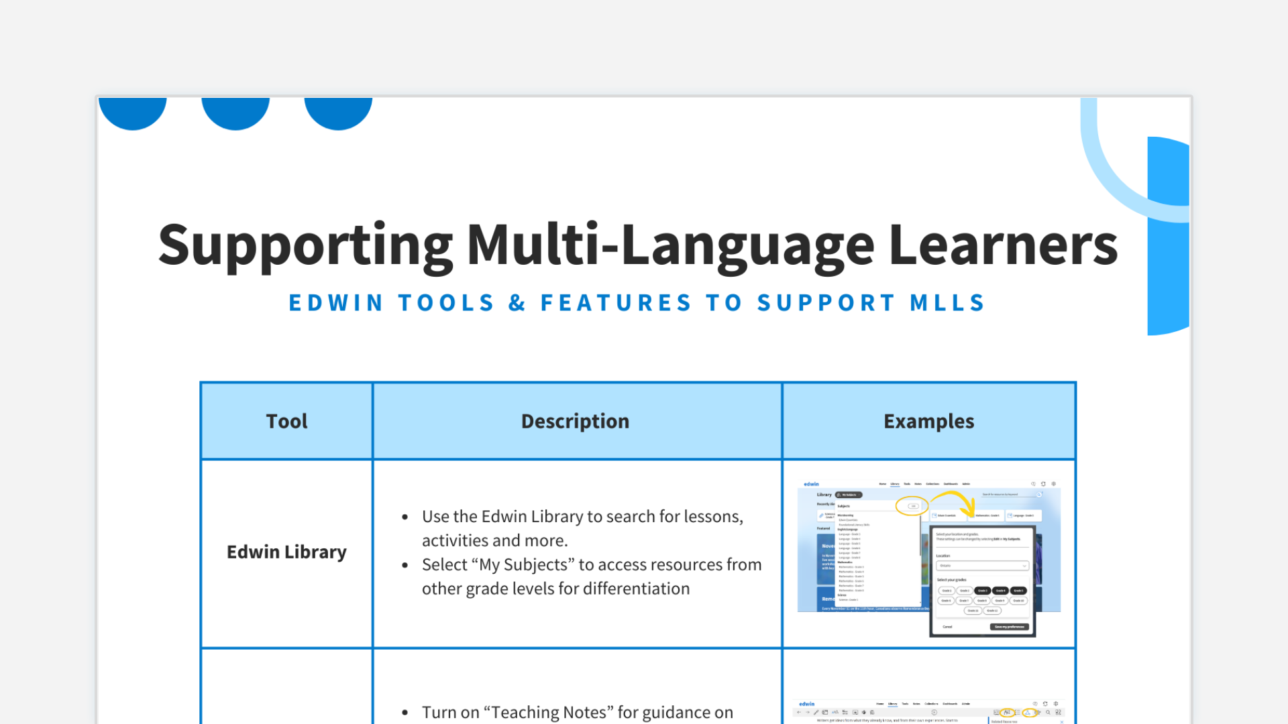Click circled blue share icon in lower toolbar
Image resolution: width=1288 pixels, height=724 pixels.
1028,713
